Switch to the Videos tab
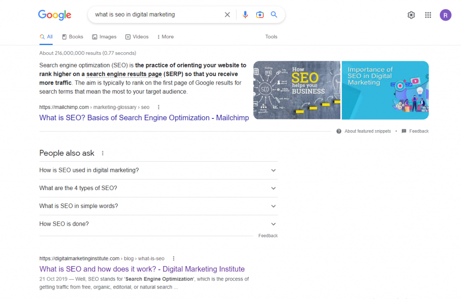This screenshot has height=299, width=461. pos(137,37)
